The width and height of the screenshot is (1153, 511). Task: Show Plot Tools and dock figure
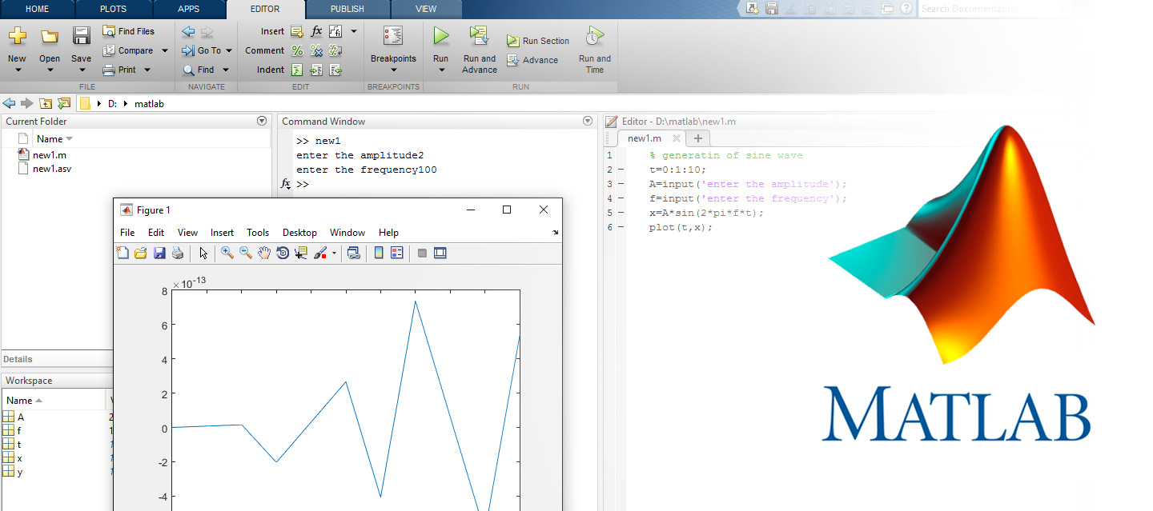440,253
